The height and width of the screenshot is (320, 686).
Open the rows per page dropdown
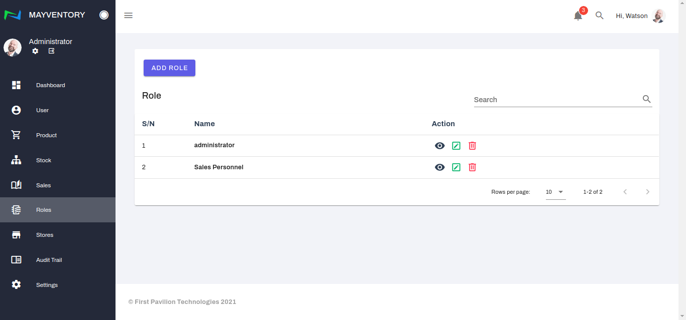pyautogui.click(x=555, y=192)
